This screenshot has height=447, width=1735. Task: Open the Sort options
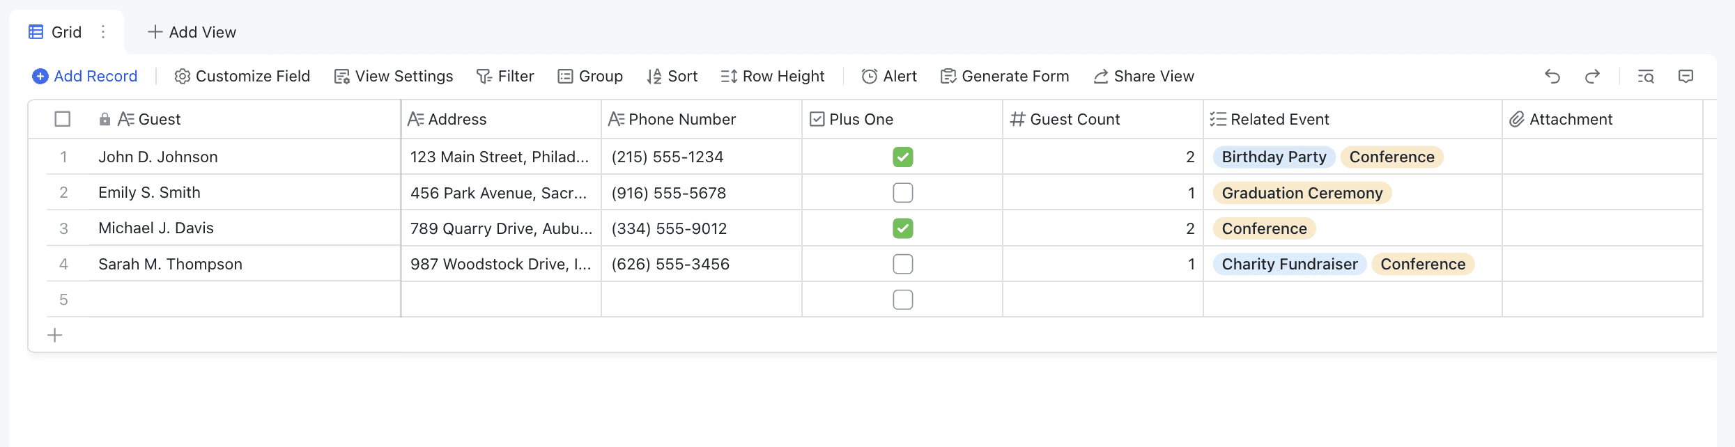pos(672,77)
